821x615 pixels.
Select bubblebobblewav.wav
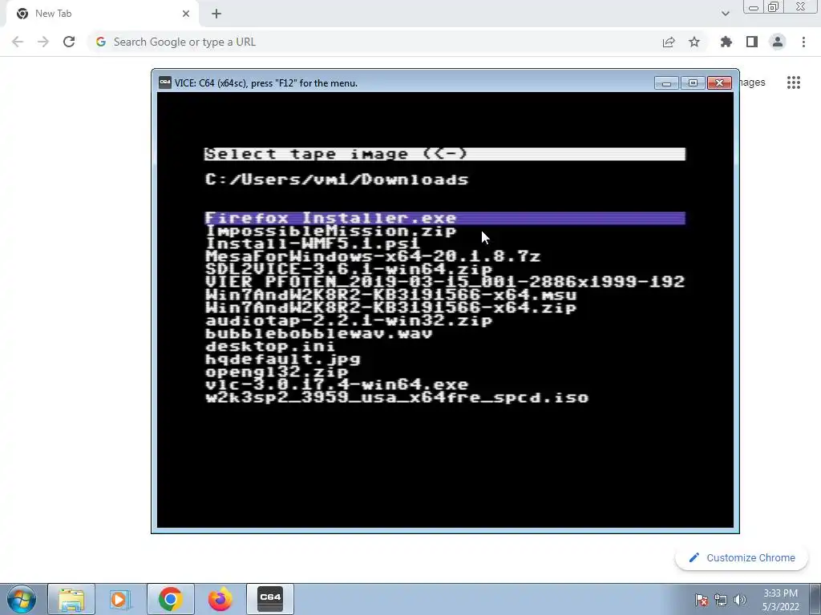(319, 333)
